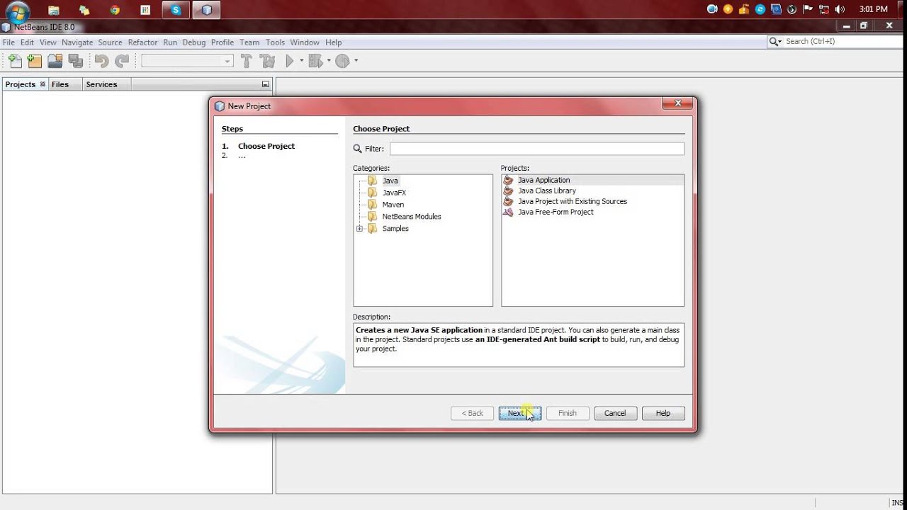Minimize the Projects panel group

[266, 84]
